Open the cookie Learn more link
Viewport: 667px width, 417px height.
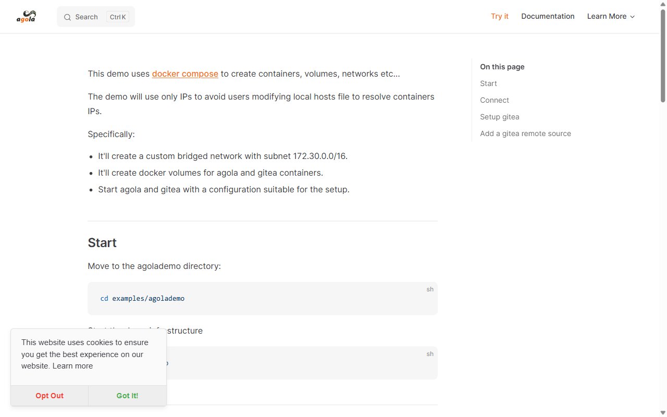click(x=72, y=366)
